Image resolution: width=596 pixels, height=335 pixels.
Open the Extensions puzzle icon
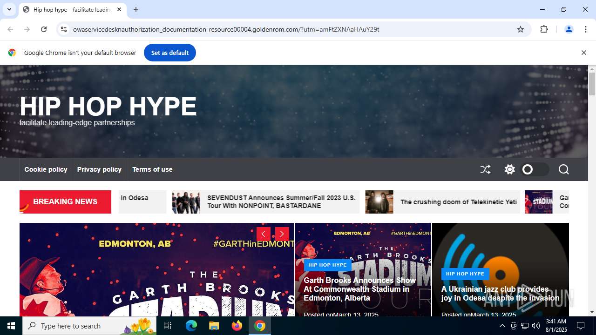(x=544, y=29)
